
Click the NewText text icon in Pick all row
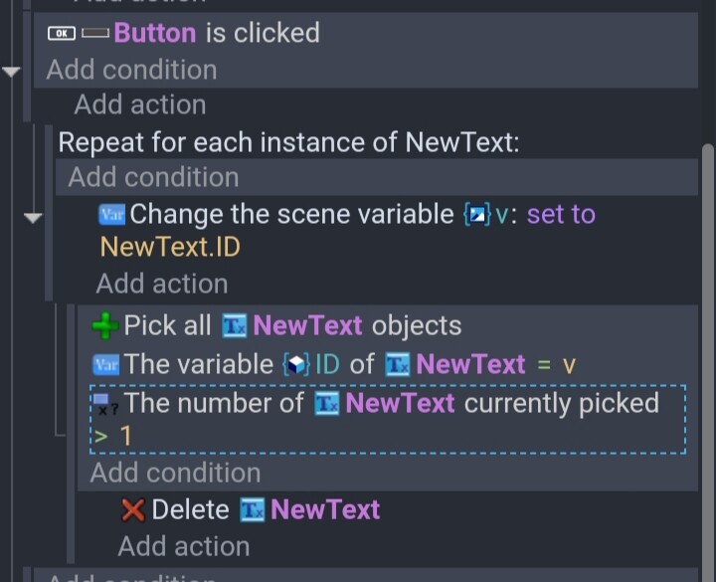[235, 326]
